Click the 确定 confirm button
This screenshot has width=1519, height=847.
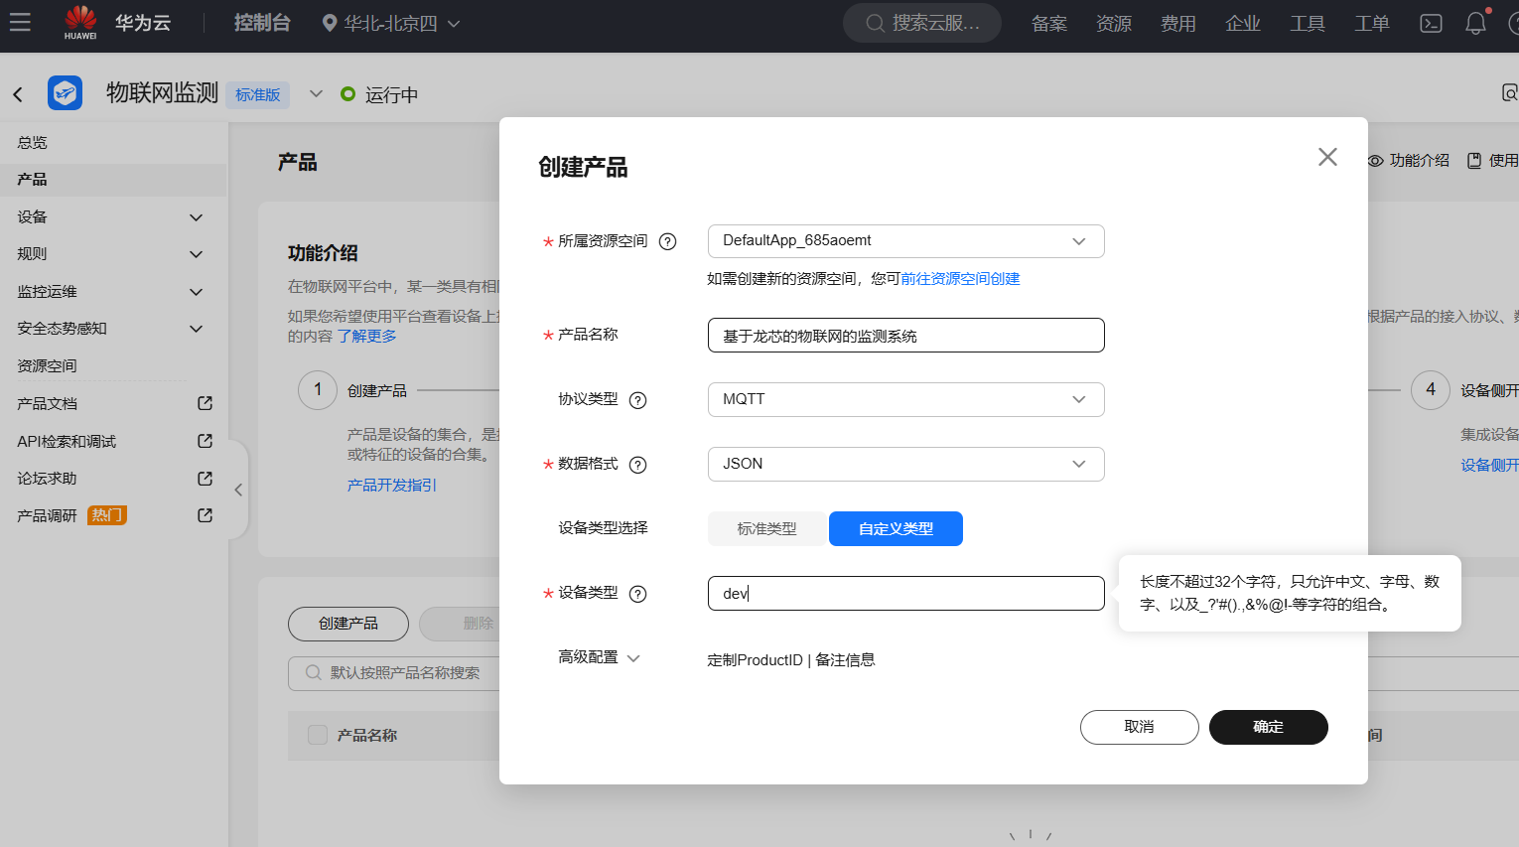(1268, 727)
